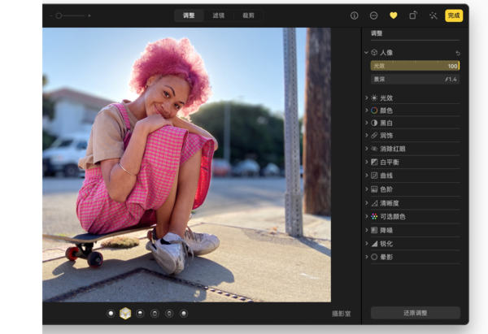Image resolution: width=488 pixels, height=334 pixels.
Task: Click the curves icon beside 曲线
Action: [374, 176]
